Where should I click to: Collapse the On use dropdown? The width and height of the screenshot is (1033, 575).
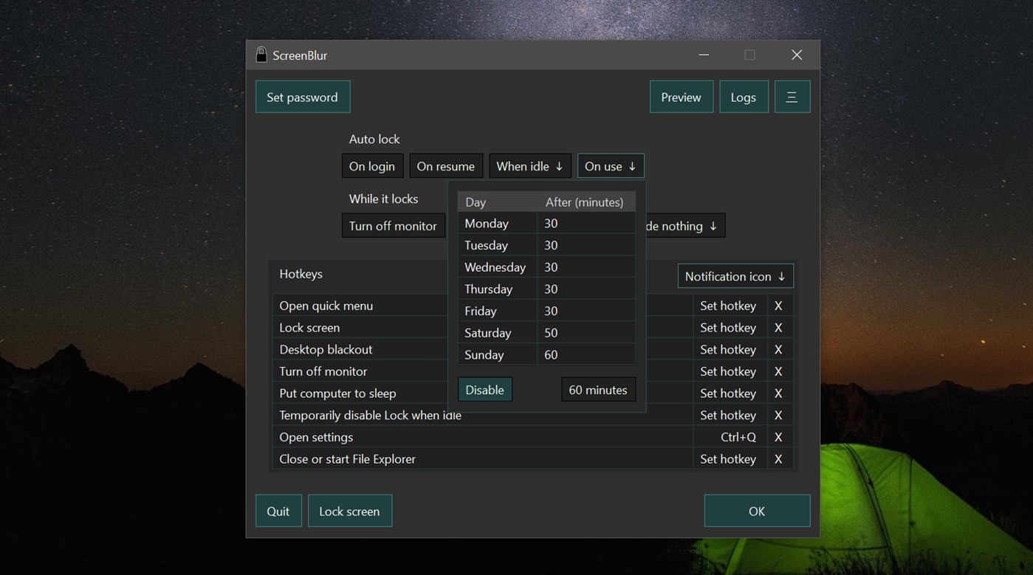click(610, 165)
